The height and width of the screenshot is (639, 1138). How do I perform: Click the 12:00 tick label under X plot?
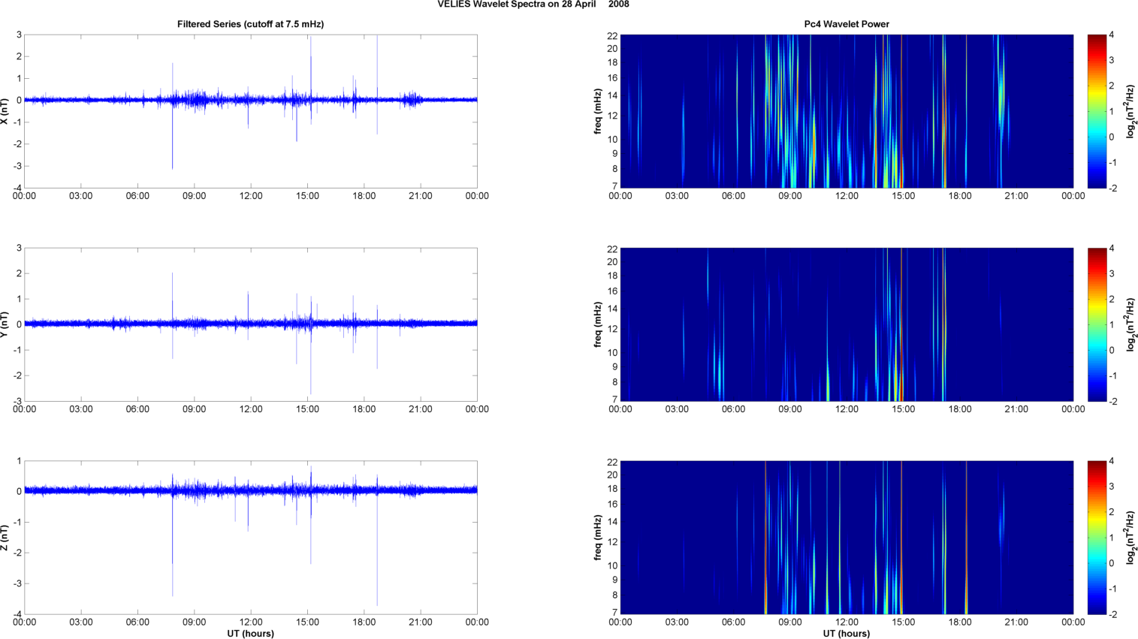pyautogui.click(x=251, y=196)
